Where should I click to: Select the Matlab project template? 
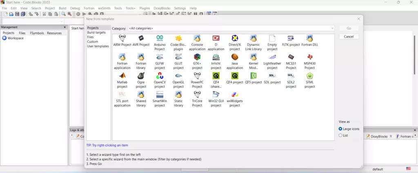(x=122, y=80)
